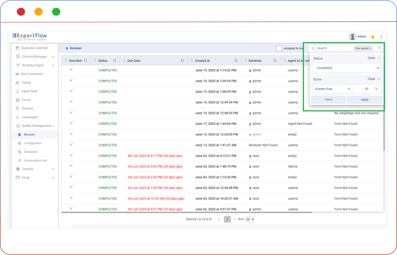Image resolution: width=397 pixels, height=255 pixels.
Task: Tick the Assigned to me checkbox
Action: 279,48
